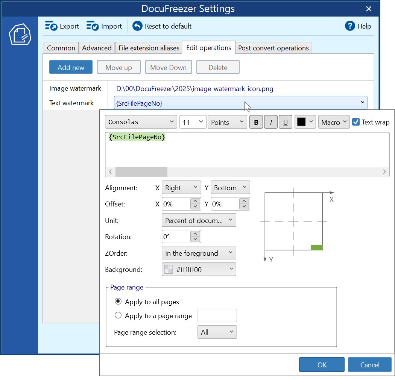Click the Import settings icon
This screenshot has height=379, width=395.
(92, 26)
